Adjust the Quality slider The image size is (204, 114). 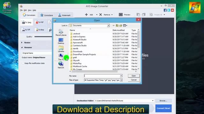click(x=43, y=37)
